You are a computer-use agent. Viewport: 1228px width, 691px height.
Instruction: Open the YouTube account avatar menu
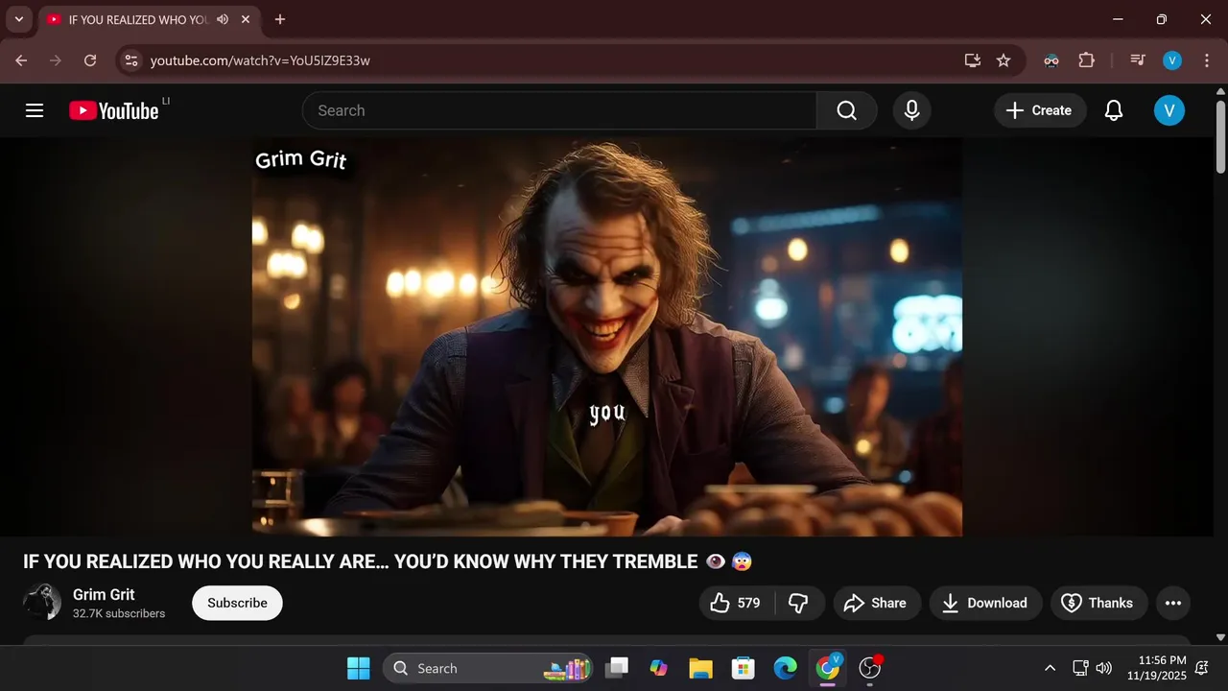pyautogui.click(x=1169, y=110)
